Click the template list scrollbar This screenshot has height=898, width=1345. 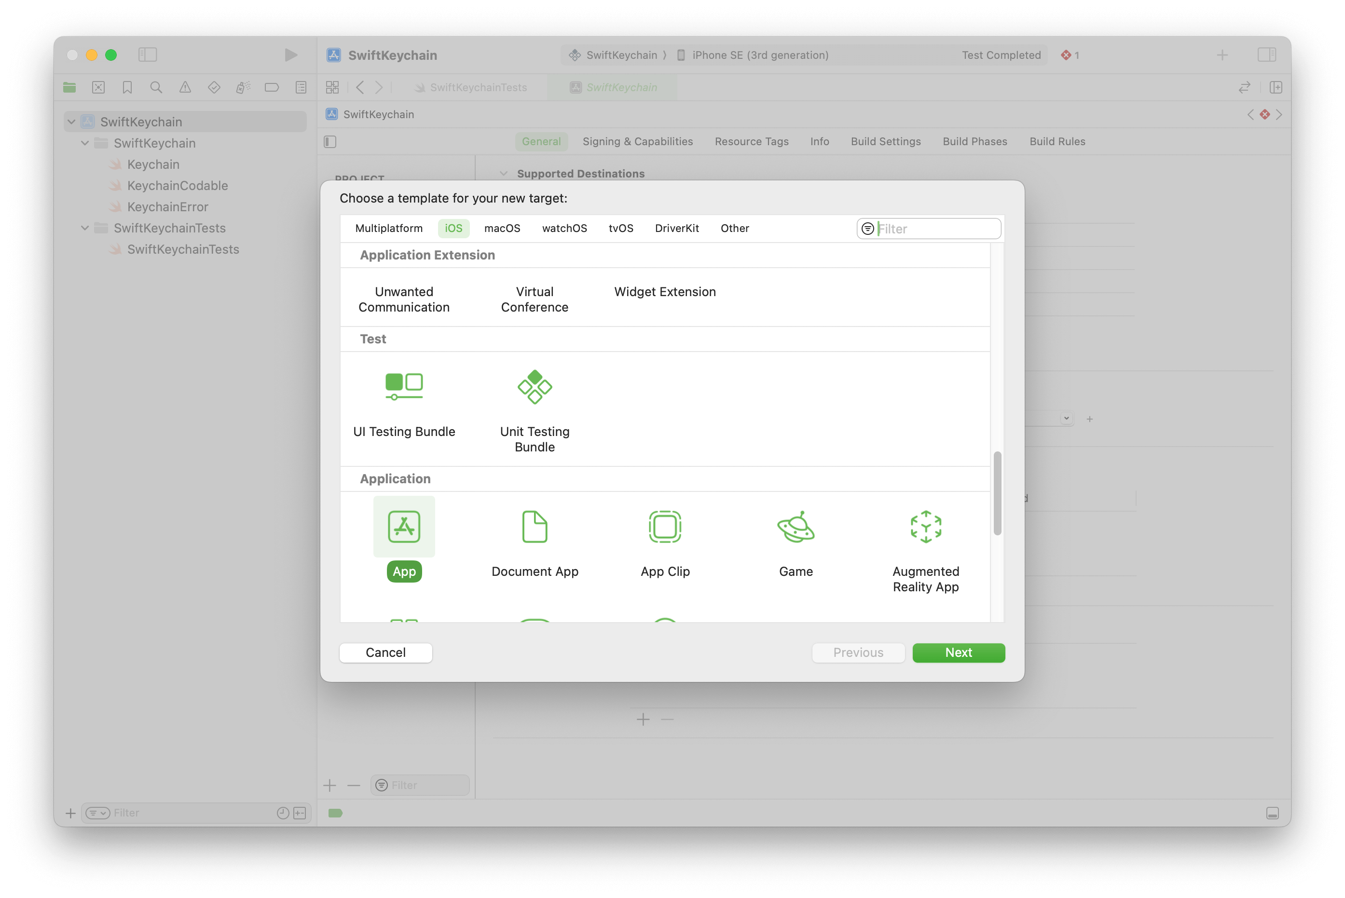pos(997,493)
